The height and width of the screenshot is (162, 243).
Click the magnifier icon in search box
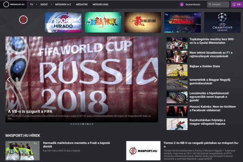point(210,4)
